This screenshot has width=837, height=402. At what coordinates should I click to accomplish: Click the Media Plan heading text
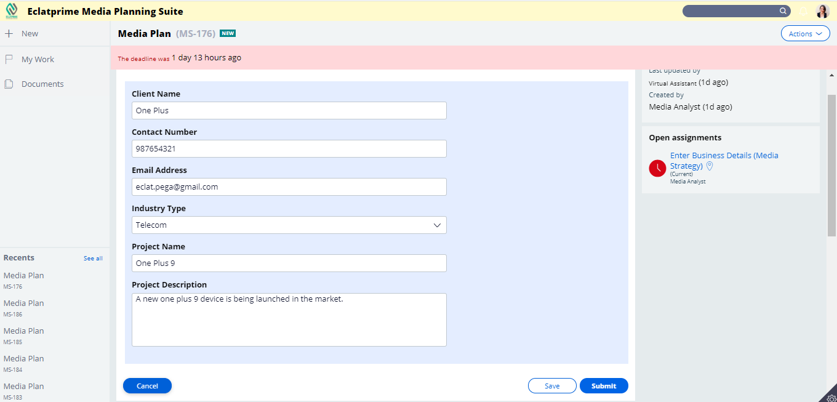145,34
